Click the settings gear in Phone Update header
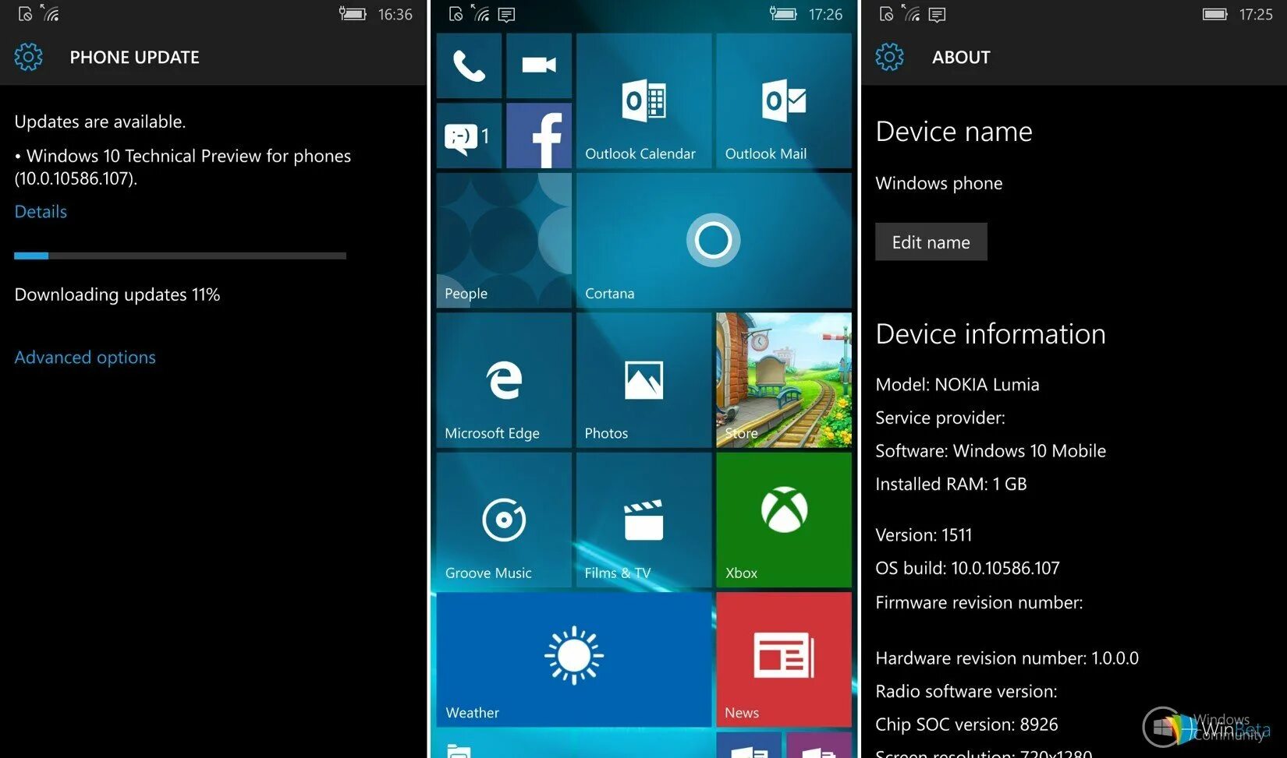The height and width of the screenshot is (758, 1287). click(x=29, y=57)
